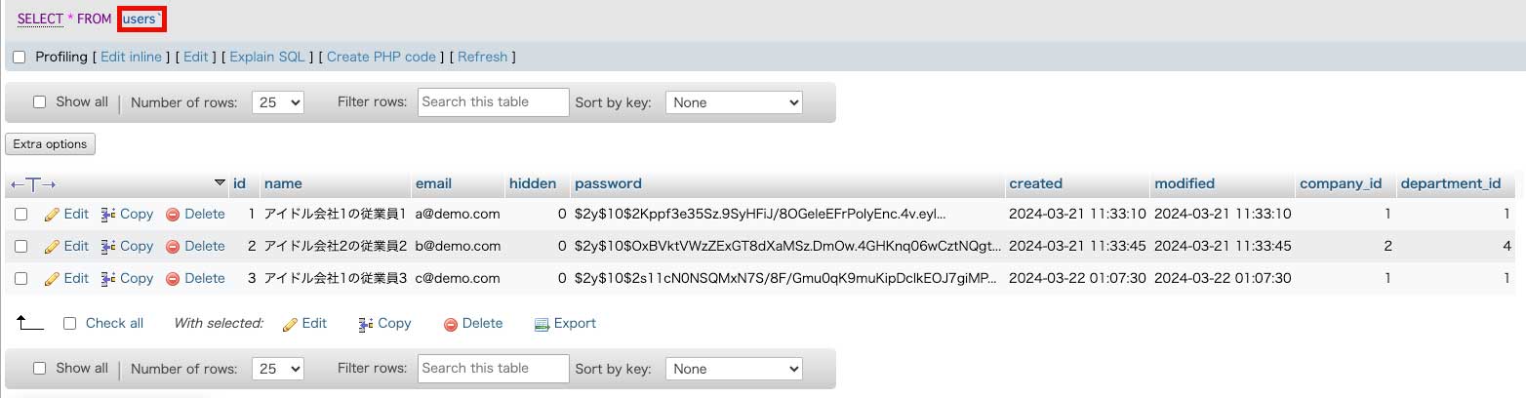Viewport: 1526px width, 398px height.
Task: Select the checkbox for row with b@demo.com
Action: (20, 246)
